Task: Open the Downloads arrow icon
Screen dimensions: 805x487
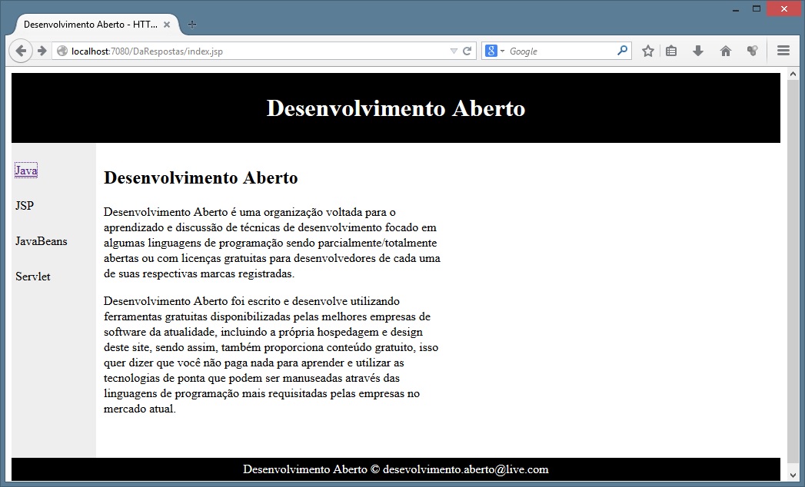Action: tap(698, 51)
